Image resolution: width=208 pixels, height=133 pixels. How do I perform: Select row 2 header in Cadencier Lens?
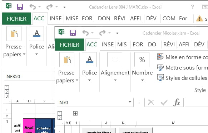7,116
